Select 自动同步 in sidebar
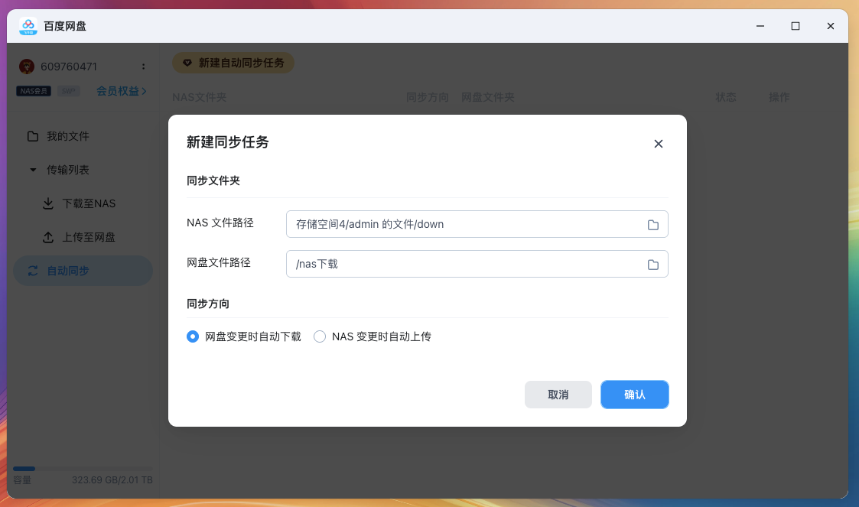Viewport: 859px width, 507px height. point(83,271)
